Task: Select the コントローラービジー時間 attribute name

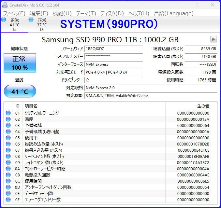Action: click(x=45, y=169)
